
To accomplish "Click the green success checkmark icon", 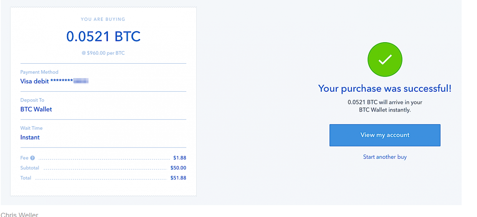I will [x=385, y=59].
